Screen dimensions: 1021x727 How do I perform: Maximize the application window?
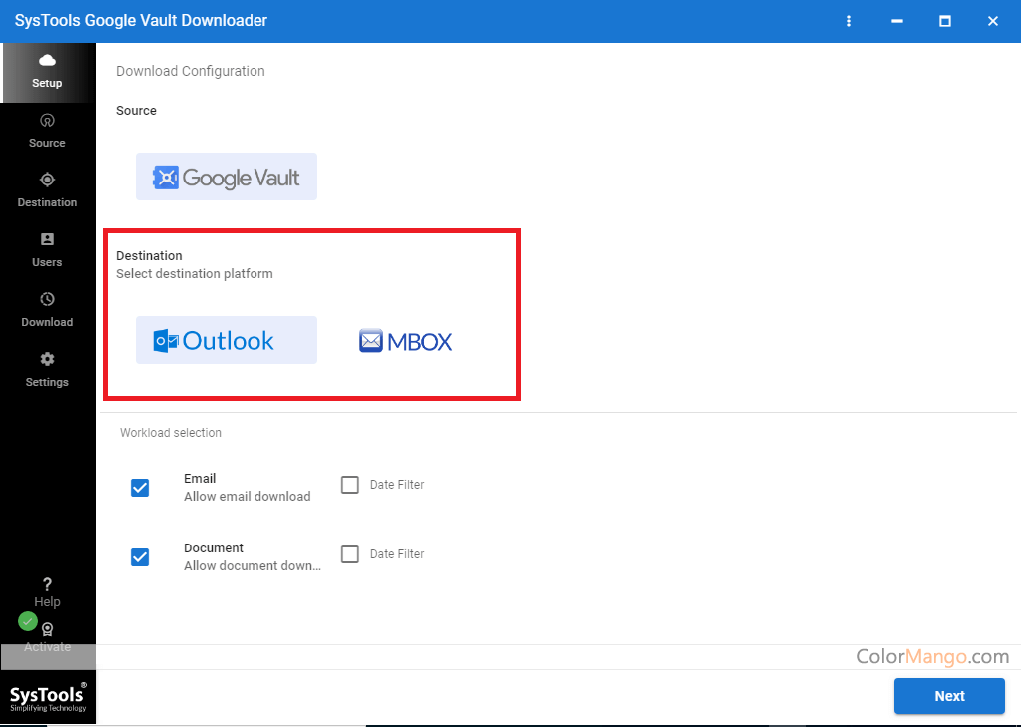click(944, 21)
